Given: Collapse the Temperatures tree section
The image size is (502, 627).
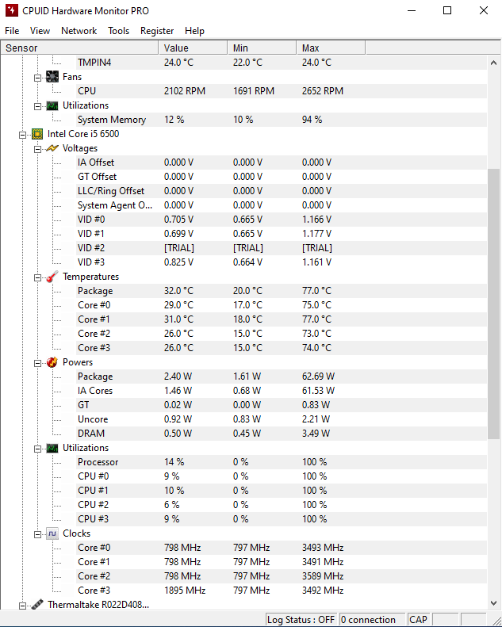Looking at the screenshot, I should coord(37,277).
